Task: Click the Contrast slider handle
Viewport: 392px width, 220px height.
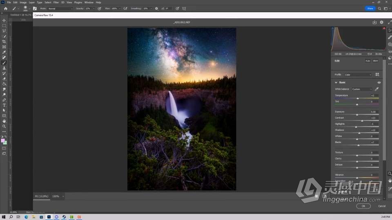Action: click(x=362, y=121)
